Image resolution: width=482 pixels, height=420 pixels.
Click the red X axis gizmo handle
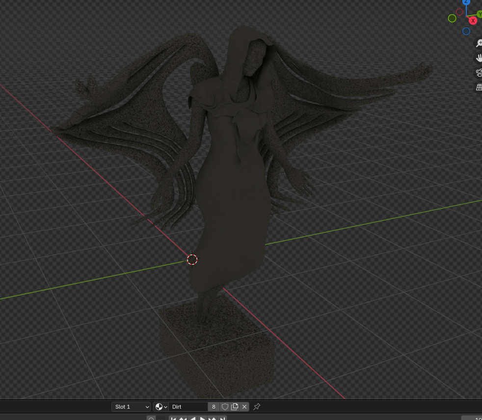[473, 21]
